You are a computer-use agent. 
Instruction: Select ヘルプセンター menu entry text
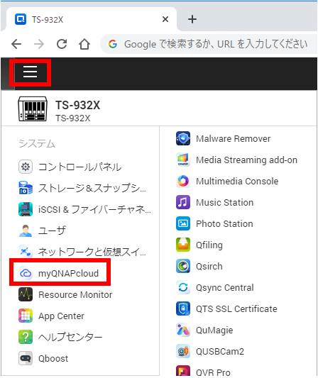70,337
